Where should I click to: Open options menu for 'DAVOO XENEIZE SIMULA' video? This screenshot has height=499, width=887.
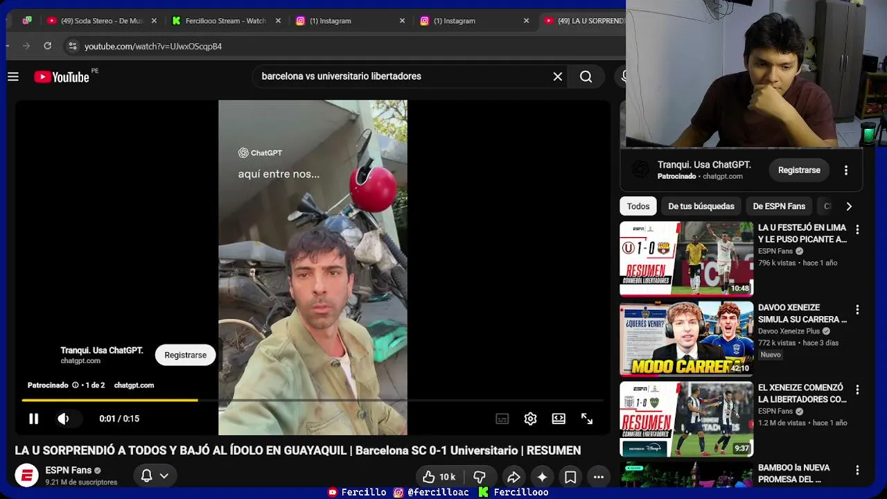(857, 310)
